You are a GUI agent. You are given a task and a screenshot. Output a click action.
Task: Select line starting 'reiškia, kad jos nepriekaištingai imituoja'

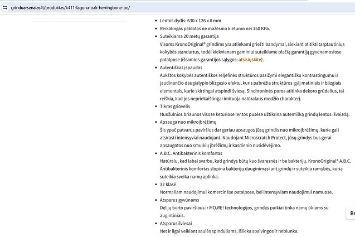point(231,99)
